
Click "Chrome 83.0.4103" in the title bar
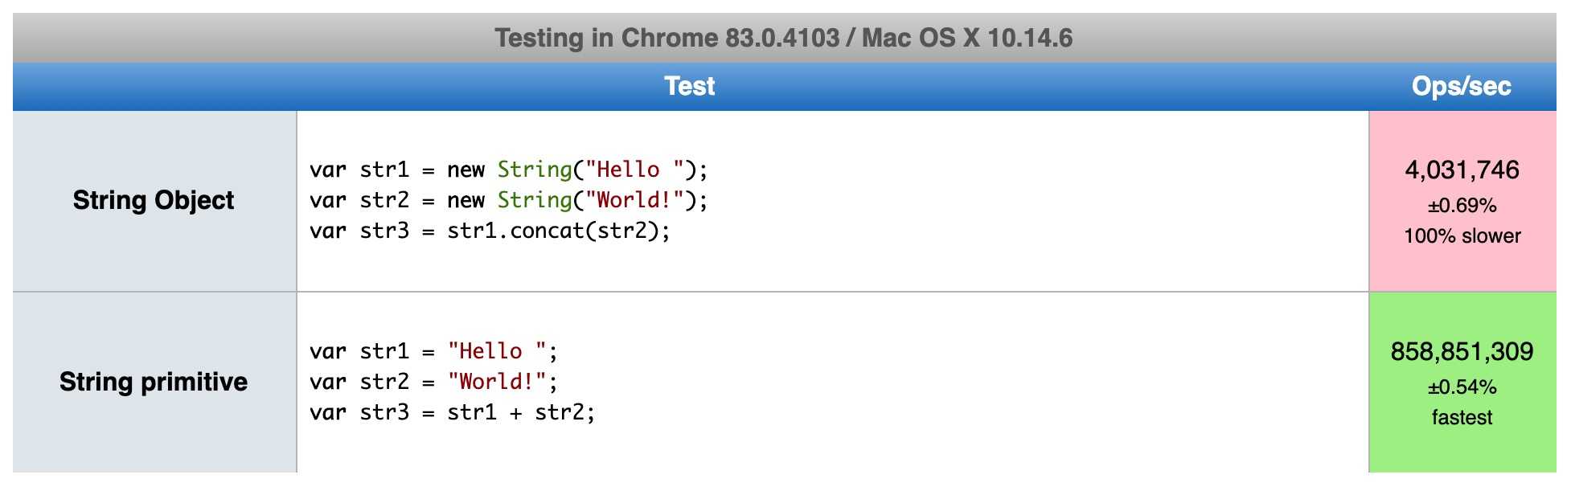click(730, 38)
